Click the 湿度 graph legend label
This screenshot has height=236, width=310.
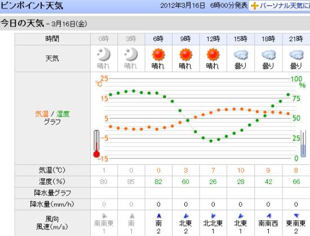pyautogui.click(x=63, y=114)
